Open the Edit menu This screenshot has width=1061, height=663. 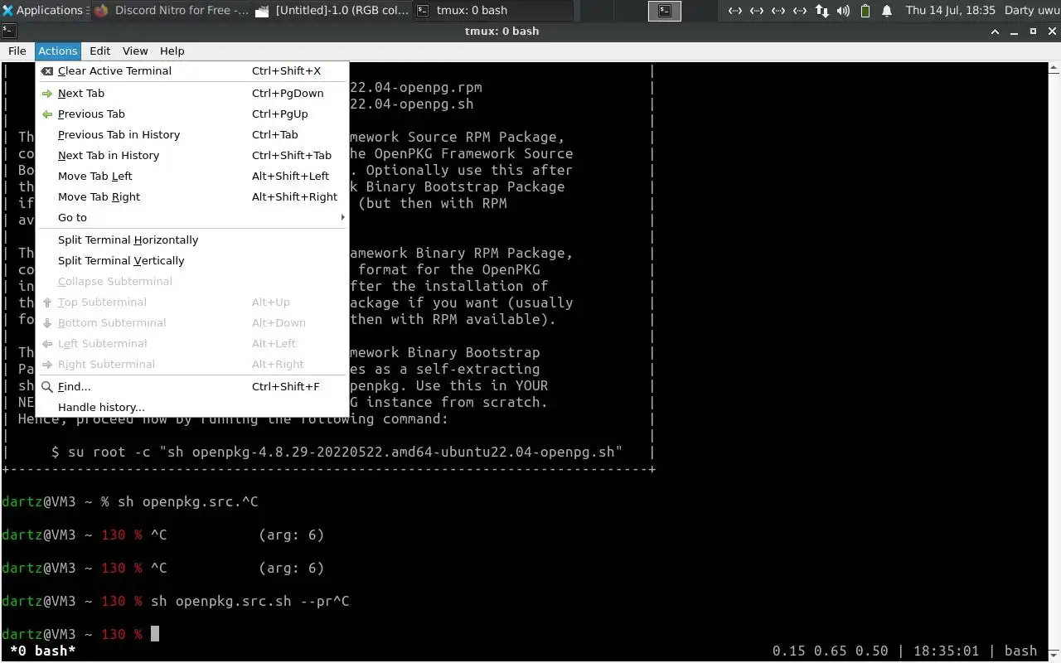coord(99,51)
